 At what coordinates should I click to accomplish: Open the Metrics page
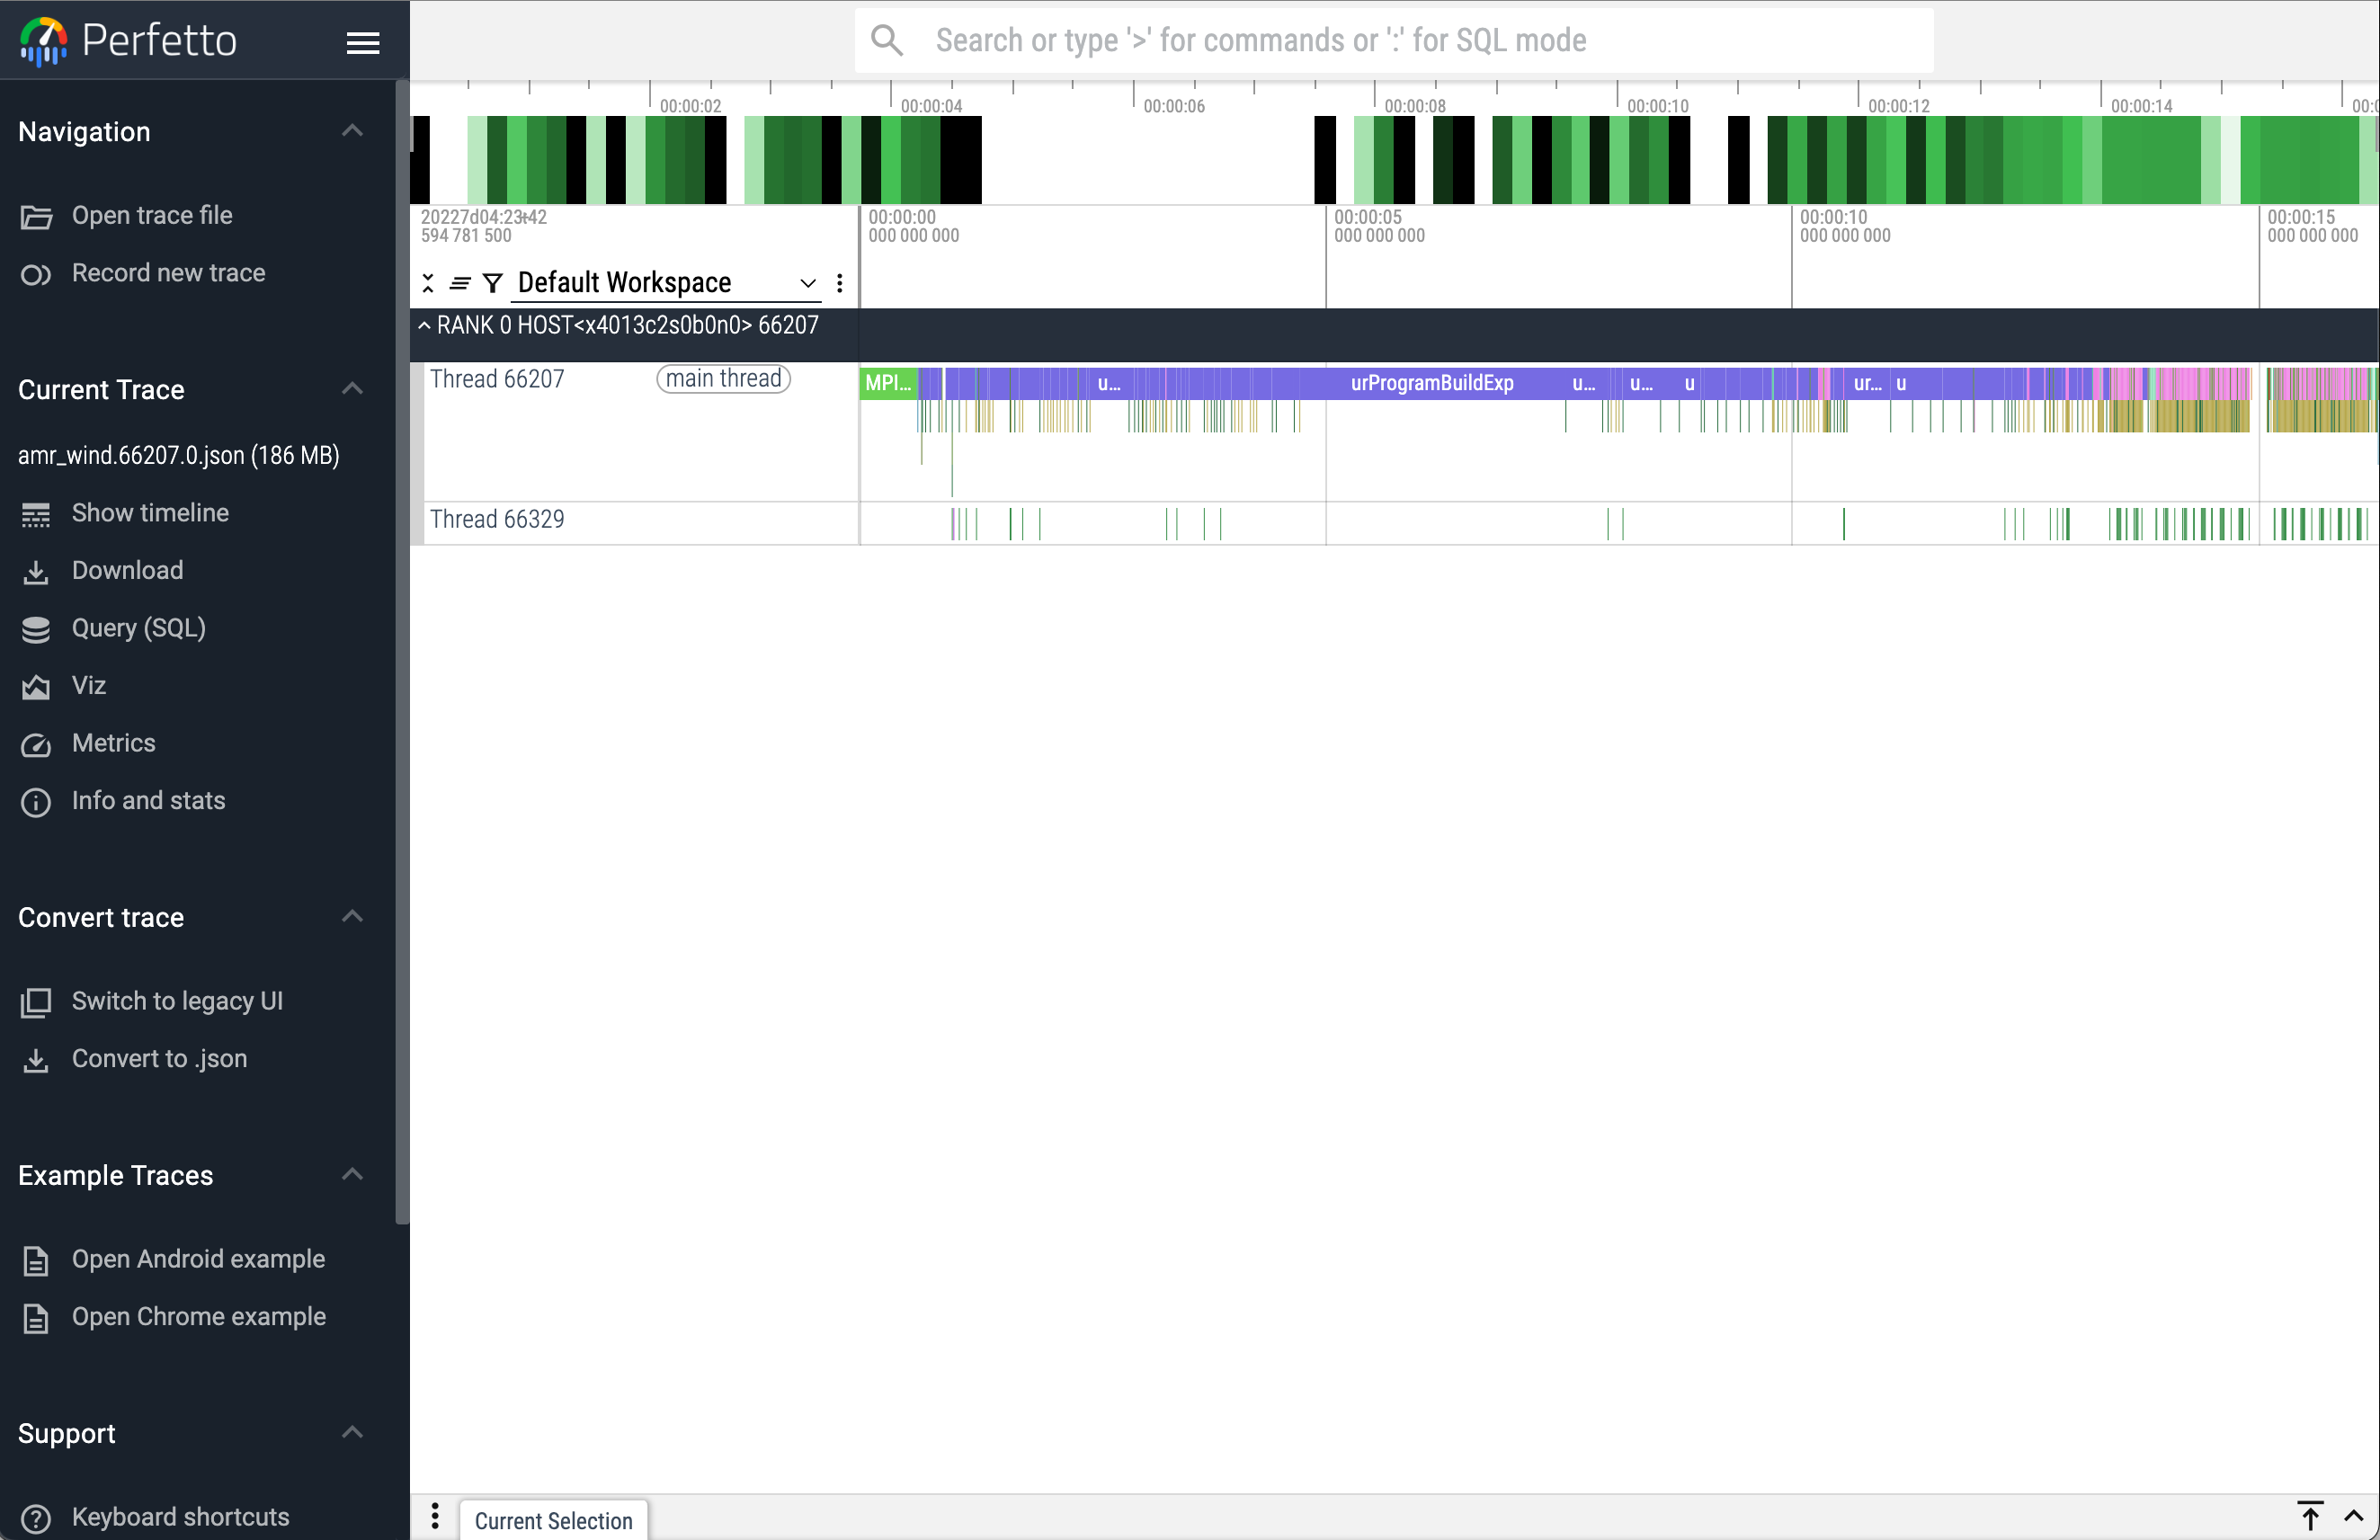[x=113, y=744]
